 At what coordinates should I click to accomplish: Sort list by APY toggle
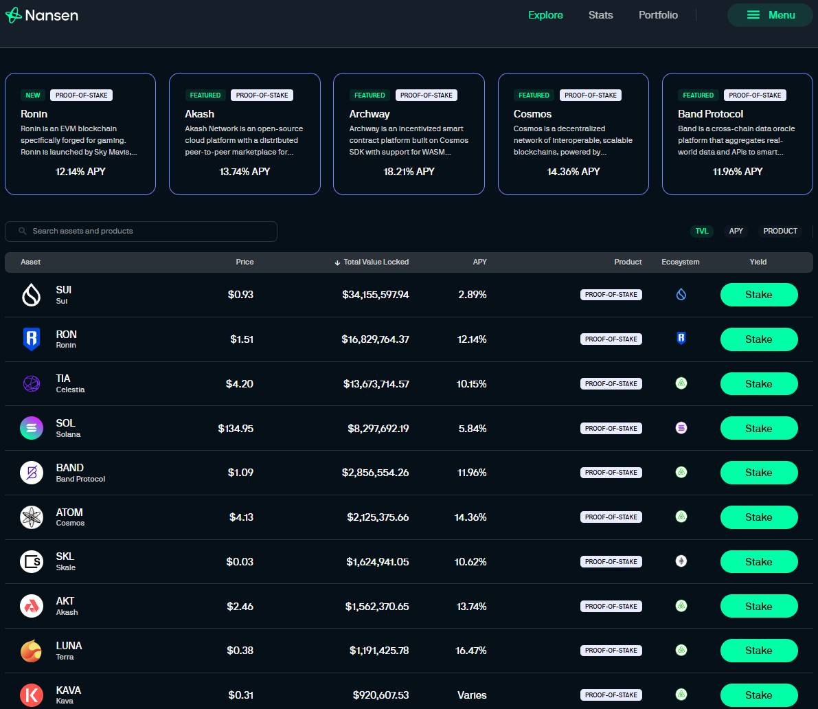coord(736,231)
